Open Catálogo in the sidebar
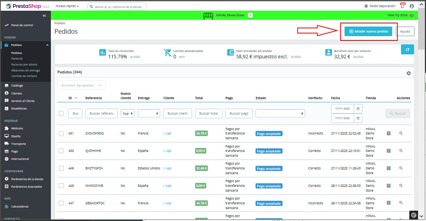The width and height of the screenshot is (426, 221). (x=17, y=85)
